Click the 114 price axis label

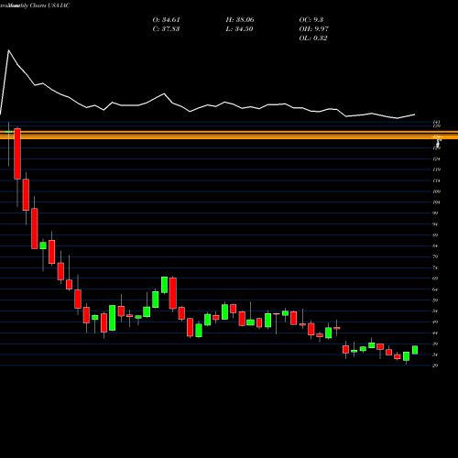pyautogui.click(x=436, y=180)
